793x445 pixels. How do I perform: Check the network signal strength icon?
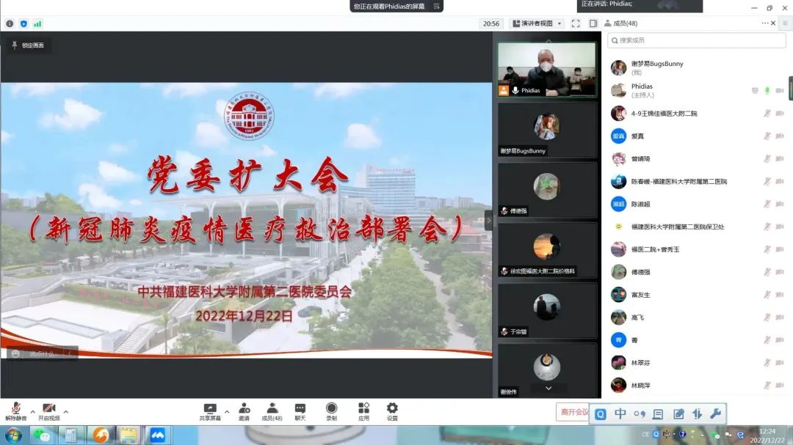pyautogui.click(x=37, y=23)
